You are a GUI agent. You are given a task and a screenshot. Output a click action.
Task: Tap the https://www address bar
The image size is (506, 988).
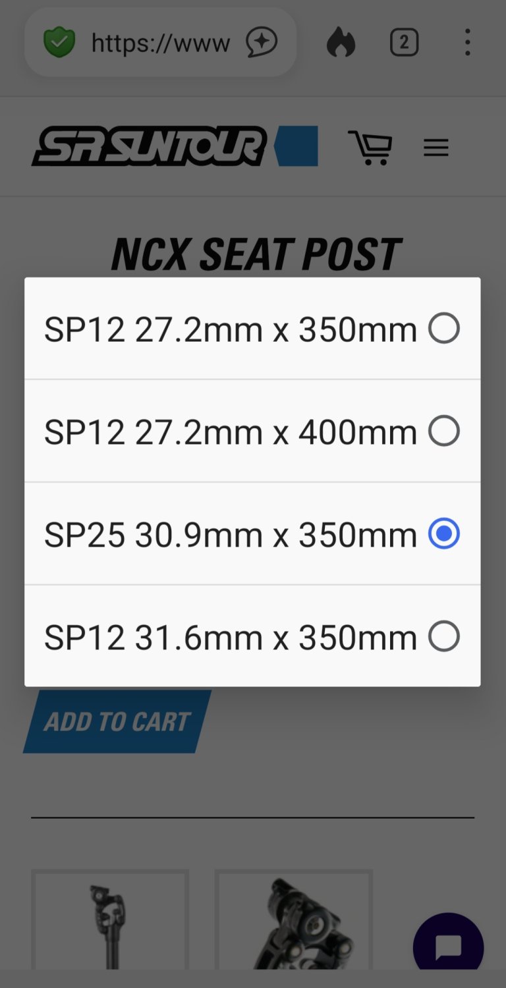click(160, 43)
